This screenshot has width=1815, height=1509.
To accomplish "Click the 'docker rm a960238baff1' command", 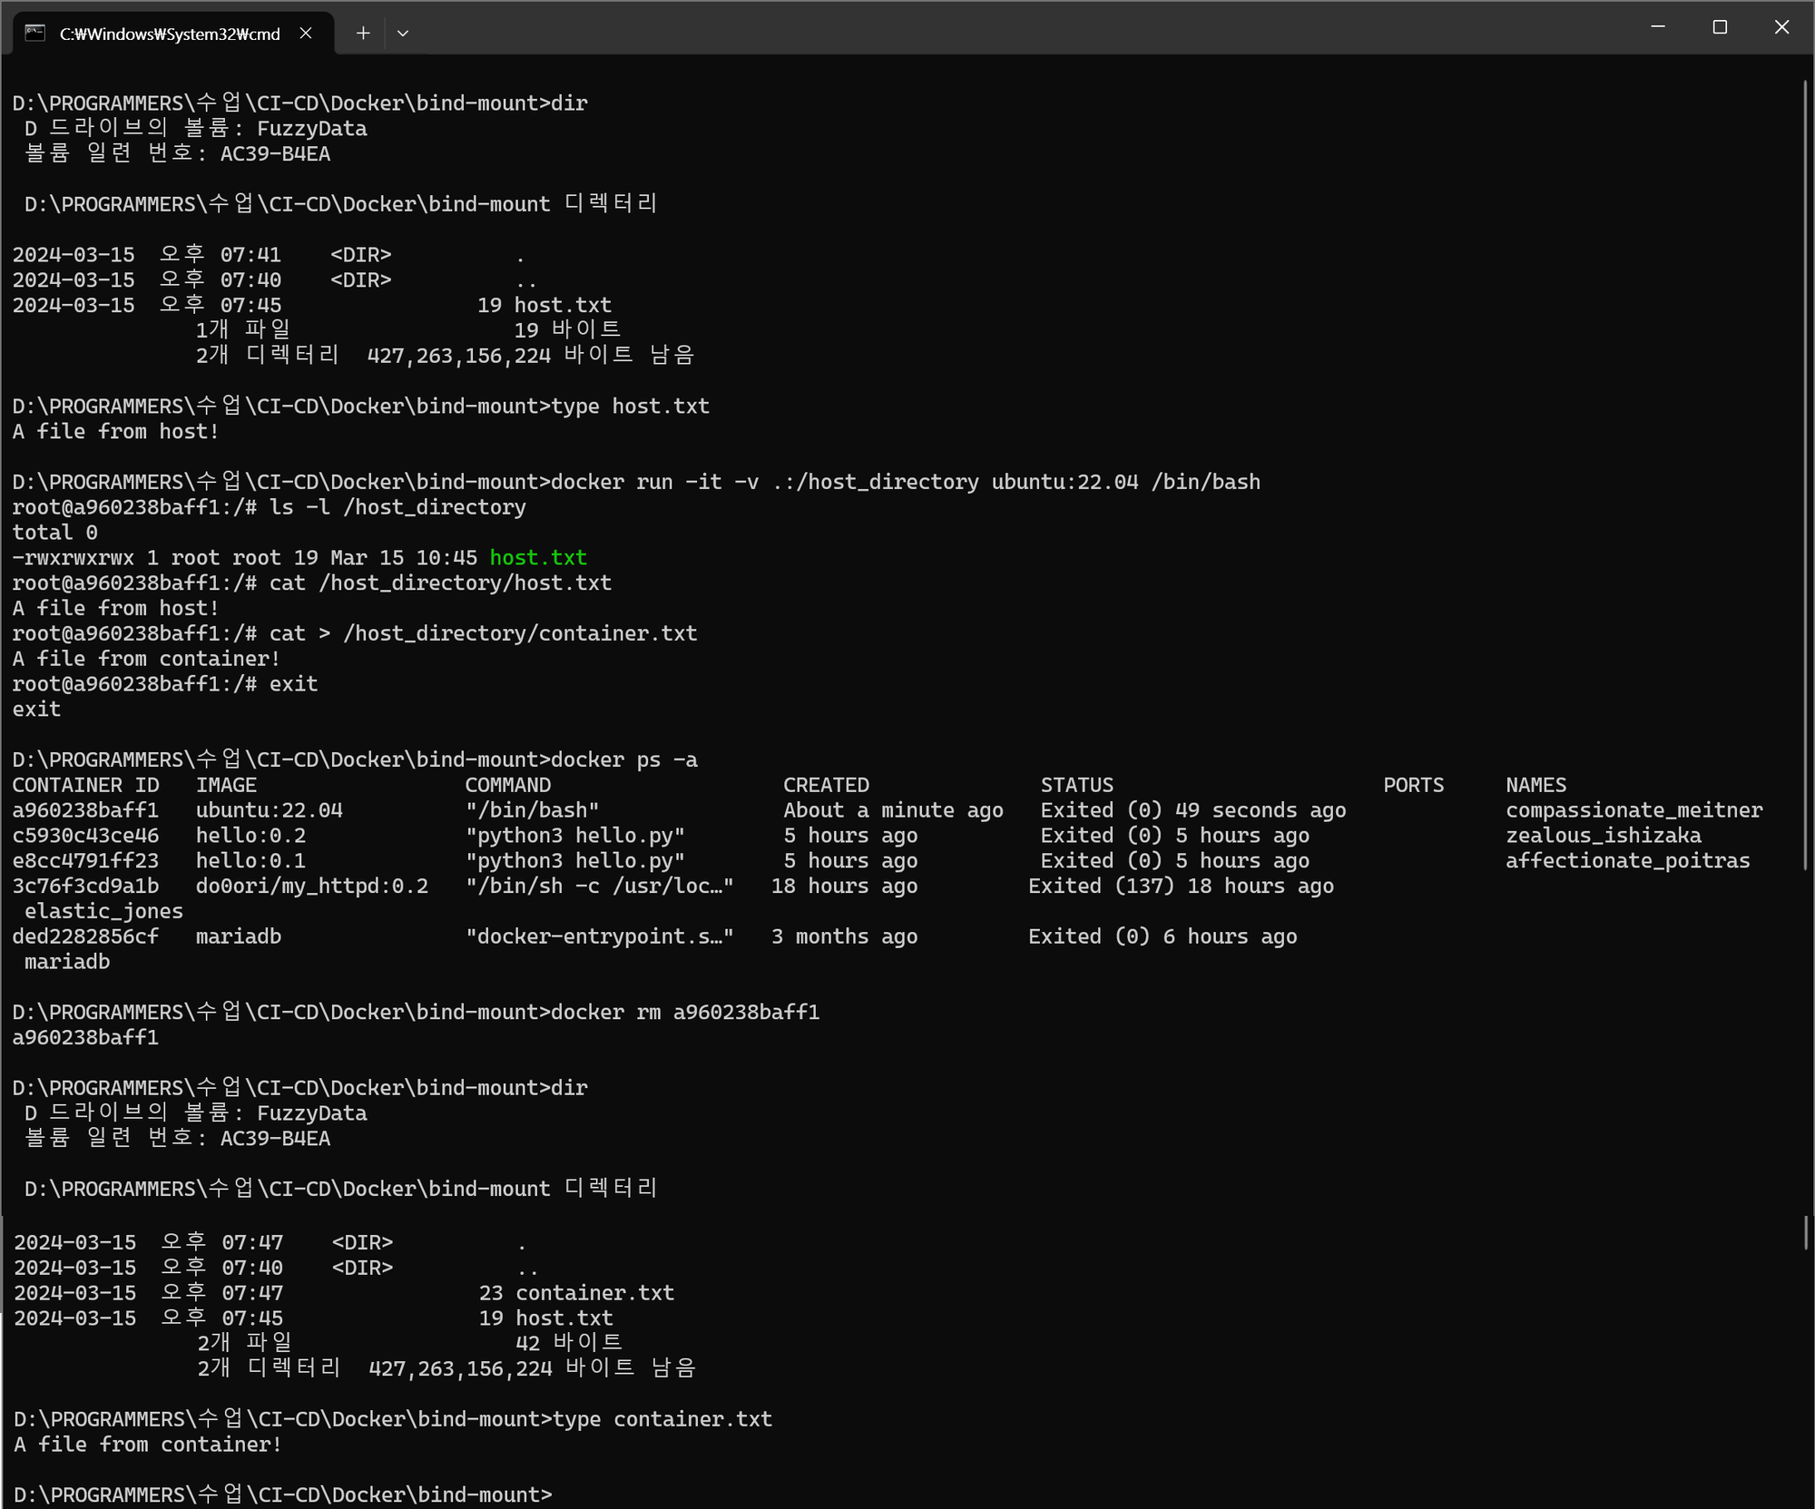I will (685, 1012).
